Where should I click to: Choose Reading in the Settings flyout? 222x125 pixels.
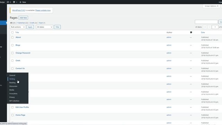point(12,83)
